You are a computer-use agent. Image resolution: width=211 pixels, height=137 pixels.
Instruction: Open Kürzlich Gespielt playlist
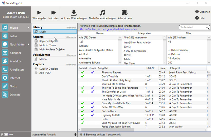tap(49, 68)
